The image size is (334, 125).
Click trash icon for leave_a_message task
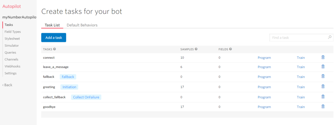point(323,67)
